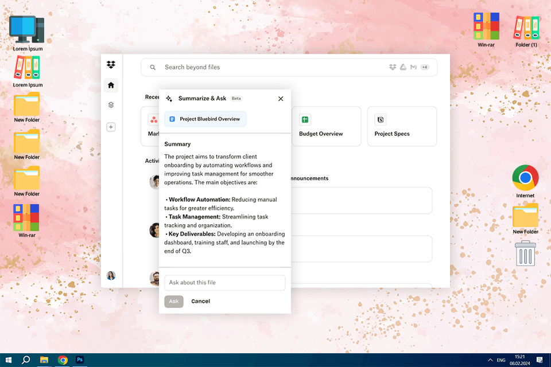Focus the Search beyond files field
Screen dimensions: 551x367
(289, 68)
